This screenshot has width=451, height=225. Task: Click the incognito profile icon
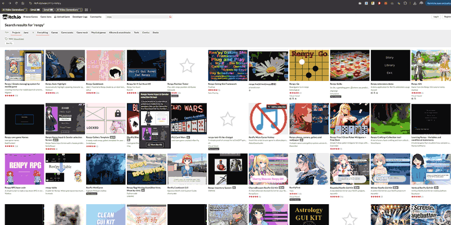tap(421, 3)
